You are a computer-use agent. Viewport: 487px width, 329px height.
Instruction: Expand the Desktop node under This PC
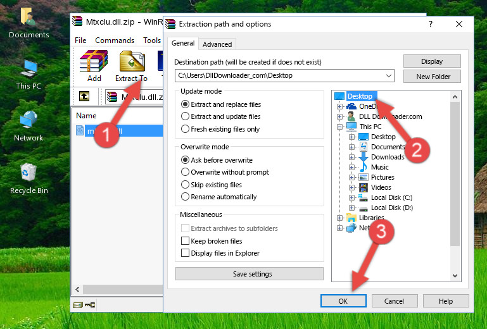point(351,137)
